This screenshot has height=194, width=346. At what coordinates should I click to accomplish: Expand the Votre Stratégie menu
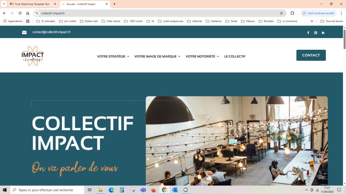point(113,56)
